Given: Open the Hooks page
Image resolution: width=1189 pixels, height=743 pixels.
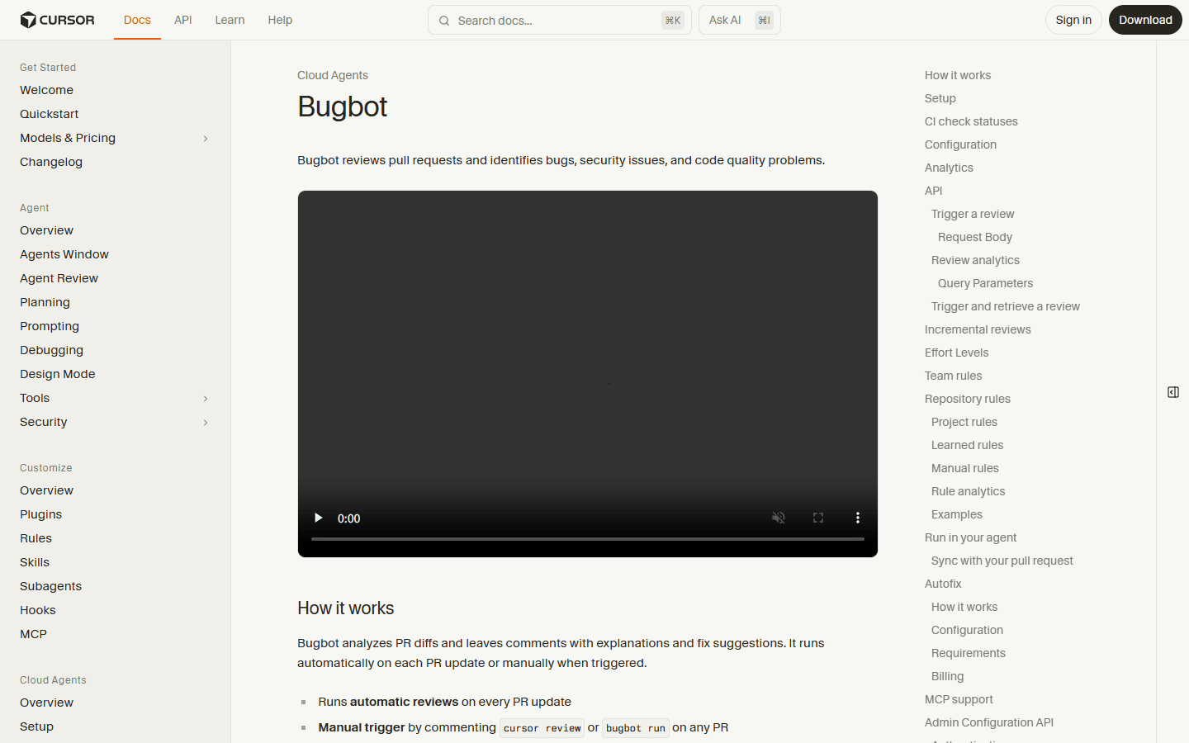Looking at the screenshot, I should 38,610.
